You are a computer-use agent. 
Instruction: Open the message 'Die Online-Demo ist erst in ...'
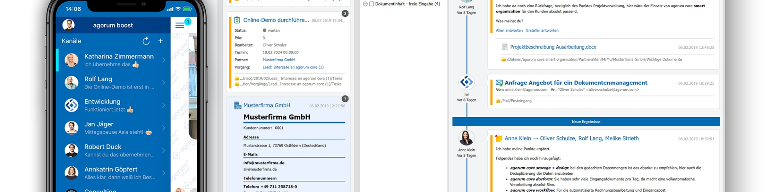pos(119,87)
